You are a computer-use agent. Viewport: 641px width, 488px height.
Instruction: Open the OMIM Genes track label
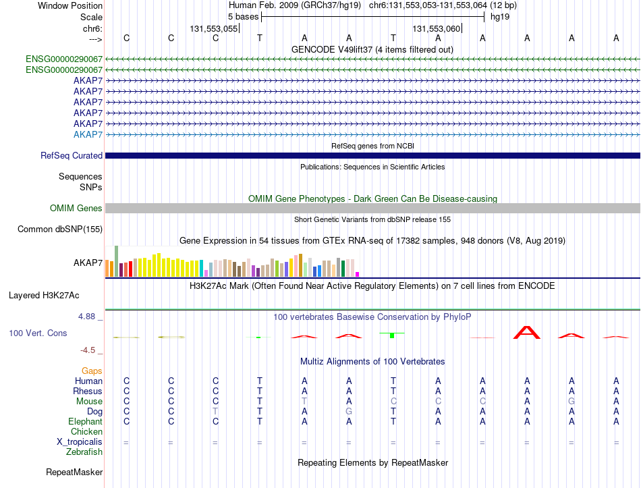pyautogui.click(x=76, y=208)
